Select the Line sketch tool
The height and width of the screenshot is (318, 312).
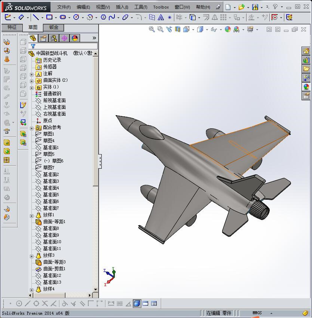[36, 18]
